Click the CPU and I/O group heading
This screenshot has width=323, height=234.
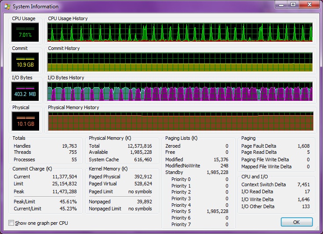click(254, 177)
